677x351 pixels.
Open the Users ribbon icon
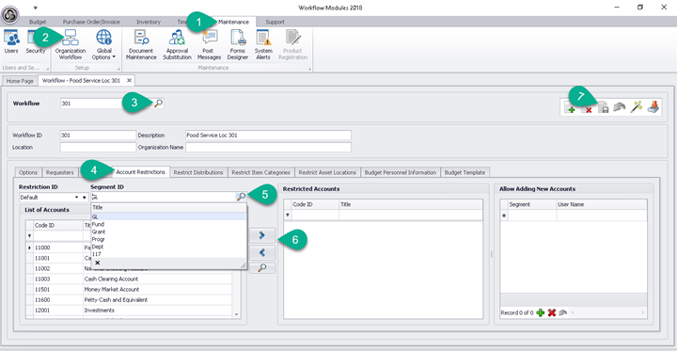11,42
